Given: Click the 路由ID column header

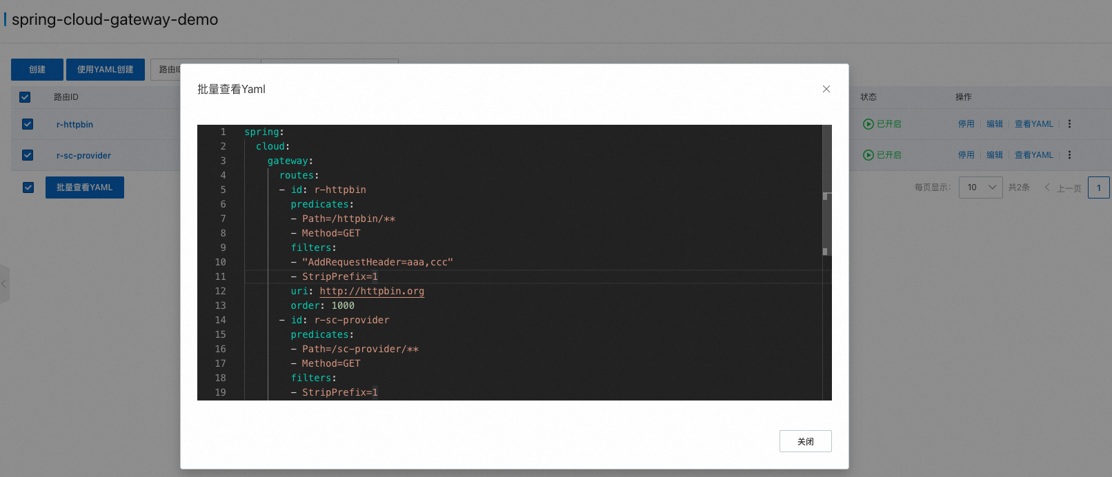Looking at the screenshot, I should pyautogui.click(x=66, y=97).
